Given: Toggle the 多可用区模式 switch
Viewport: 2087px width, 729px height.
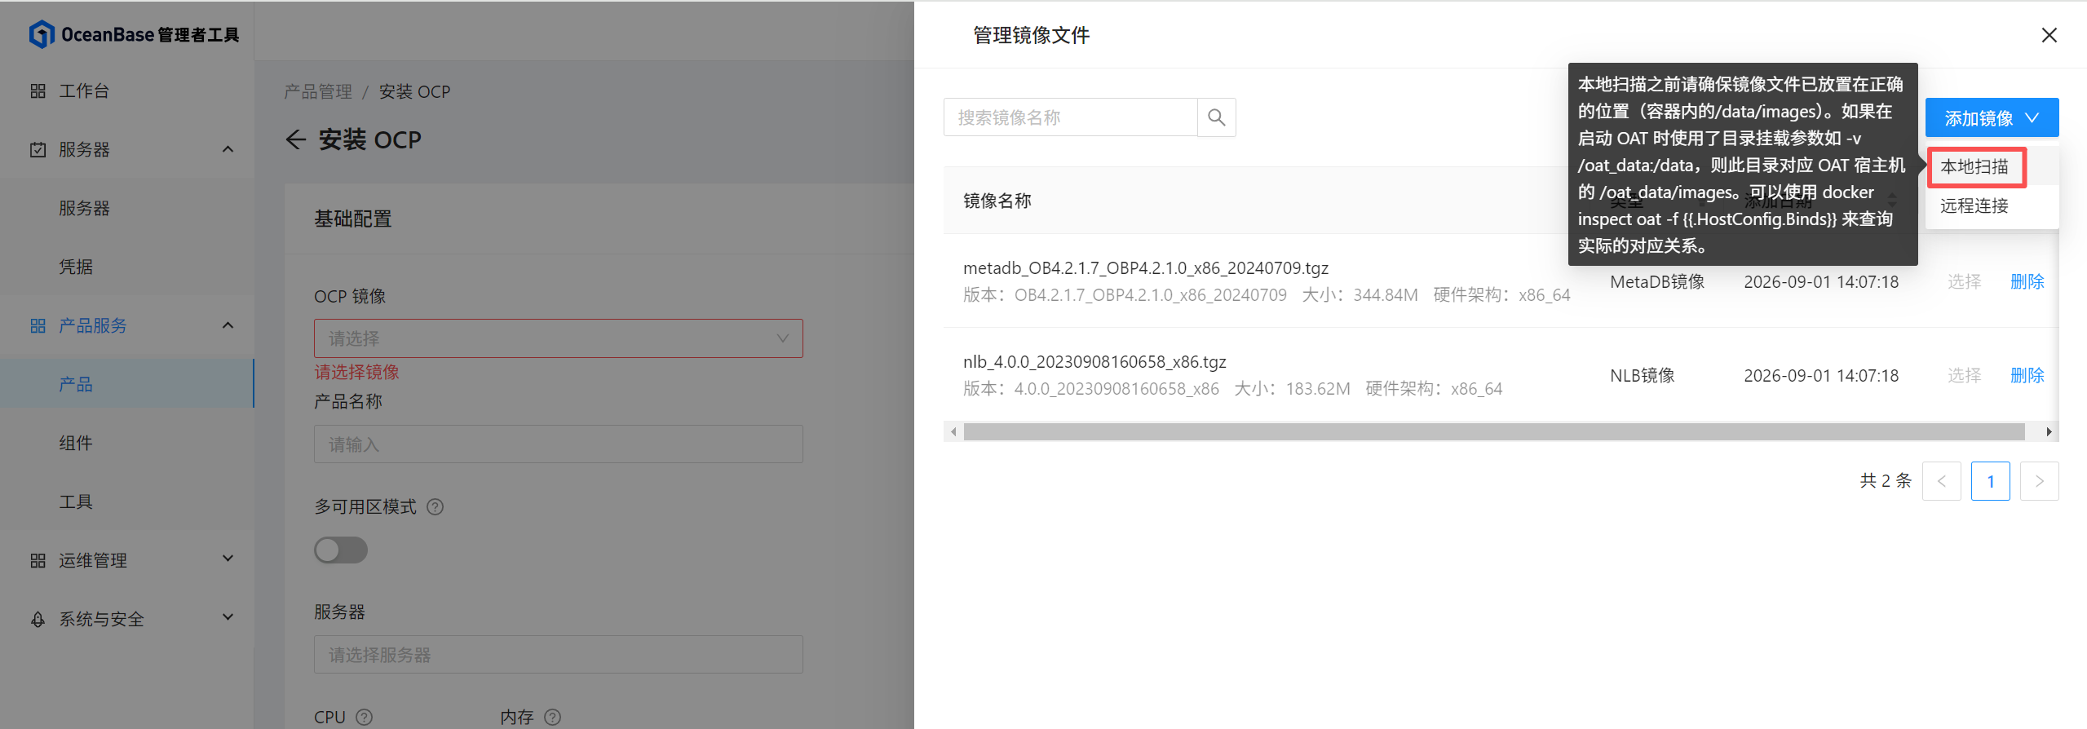Looking at the screenshot, I should click(341, 550).
